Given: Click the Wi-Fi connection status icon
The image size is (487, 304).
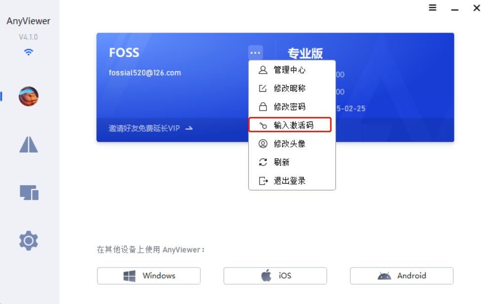Looking at the screenshot, I should click(x=29, y=52).
